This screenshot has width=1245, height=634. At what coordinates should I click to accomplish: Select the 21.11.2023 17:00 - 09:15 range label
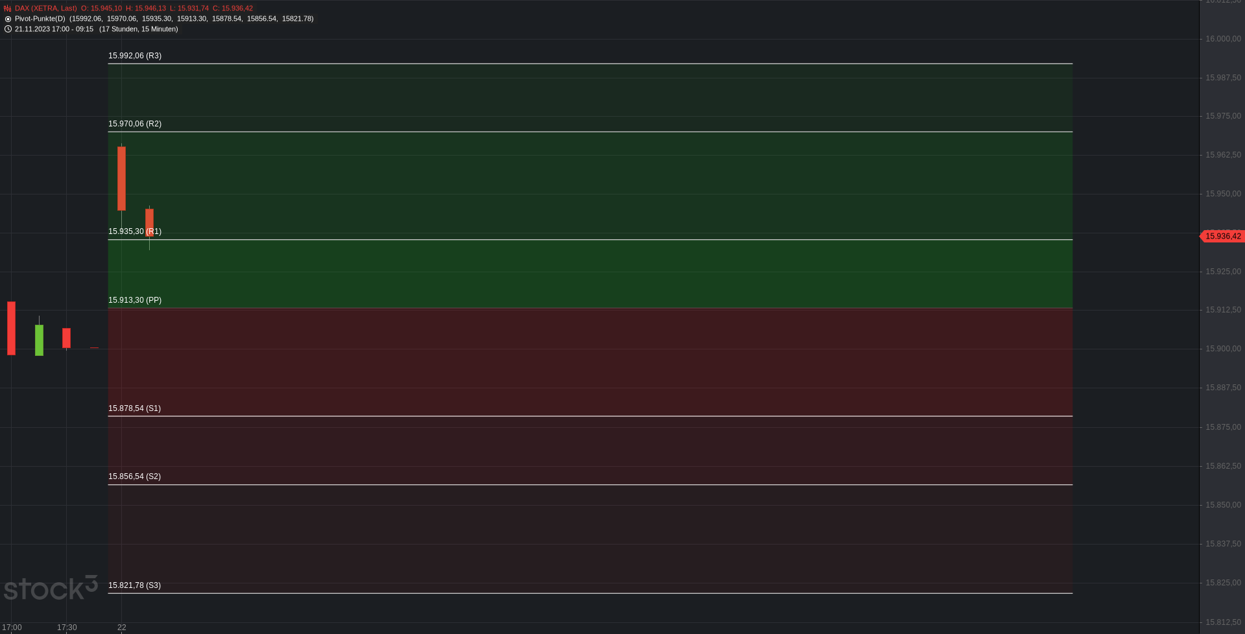pos(54,29)
